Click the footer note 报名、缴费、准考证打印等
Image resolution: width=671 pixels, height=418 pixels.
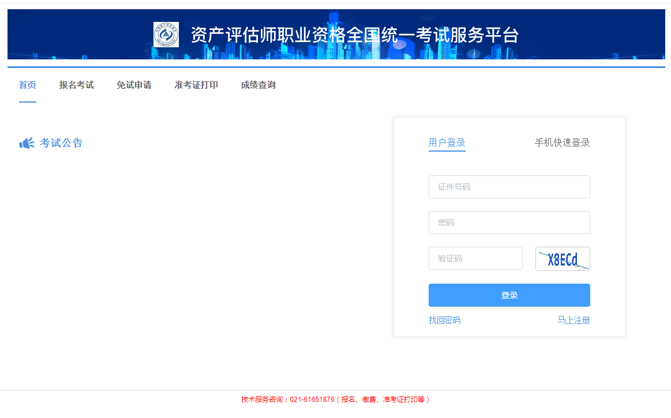(383, 400)
